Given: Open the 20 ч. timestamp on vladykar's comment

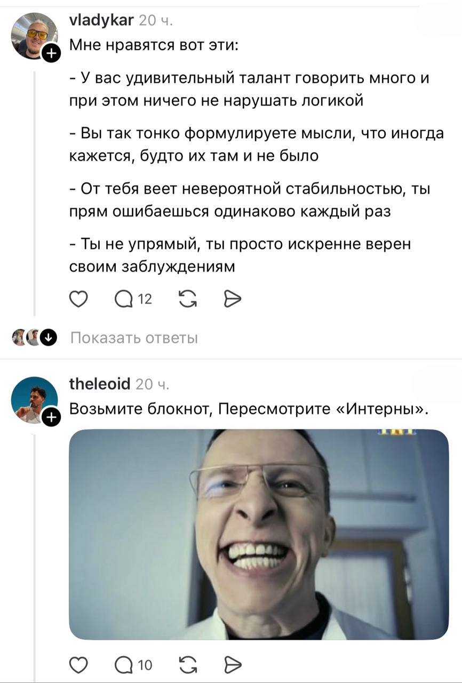Looking at the screenshot, I should click(x=155, y=21).
